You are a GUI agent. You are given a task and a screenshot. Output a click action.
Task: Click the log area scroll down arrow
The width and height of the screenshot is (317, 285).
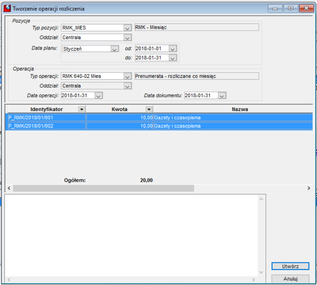pos(261,272)
